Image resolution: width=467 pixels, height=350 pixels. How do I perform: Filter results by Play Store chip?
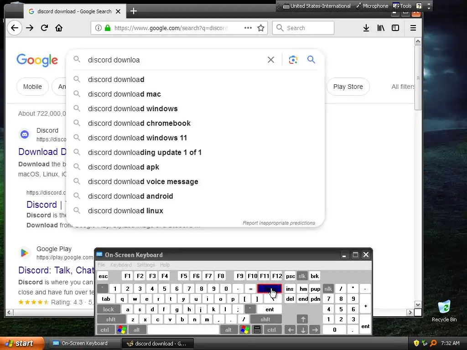pyautogui.click(x=348, y=87)
